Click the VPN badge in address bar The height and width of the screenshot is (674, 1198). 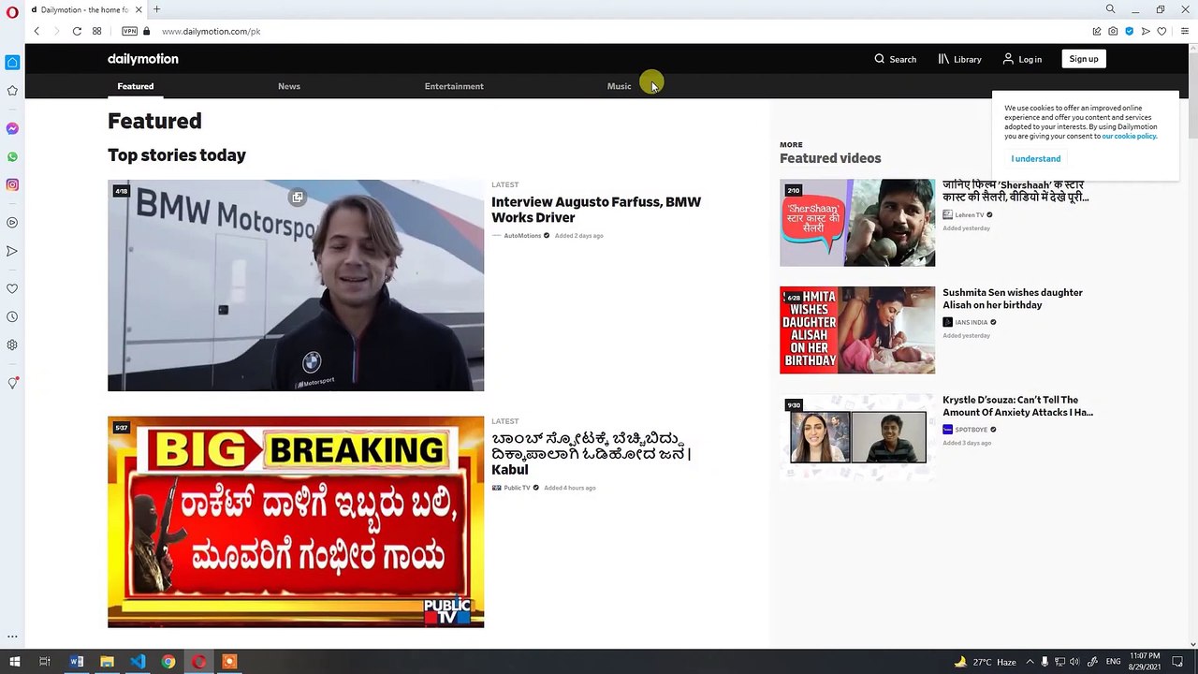[129, 31]
